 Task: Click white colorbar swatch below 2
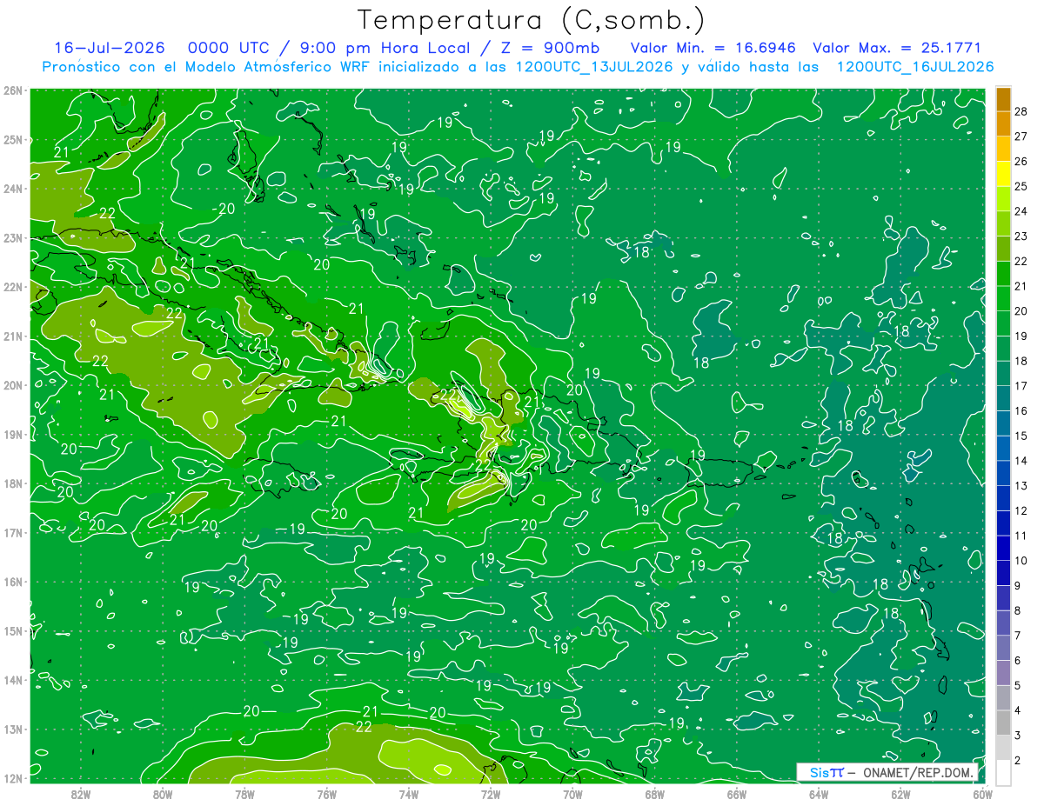click(x=1003, y=772)
